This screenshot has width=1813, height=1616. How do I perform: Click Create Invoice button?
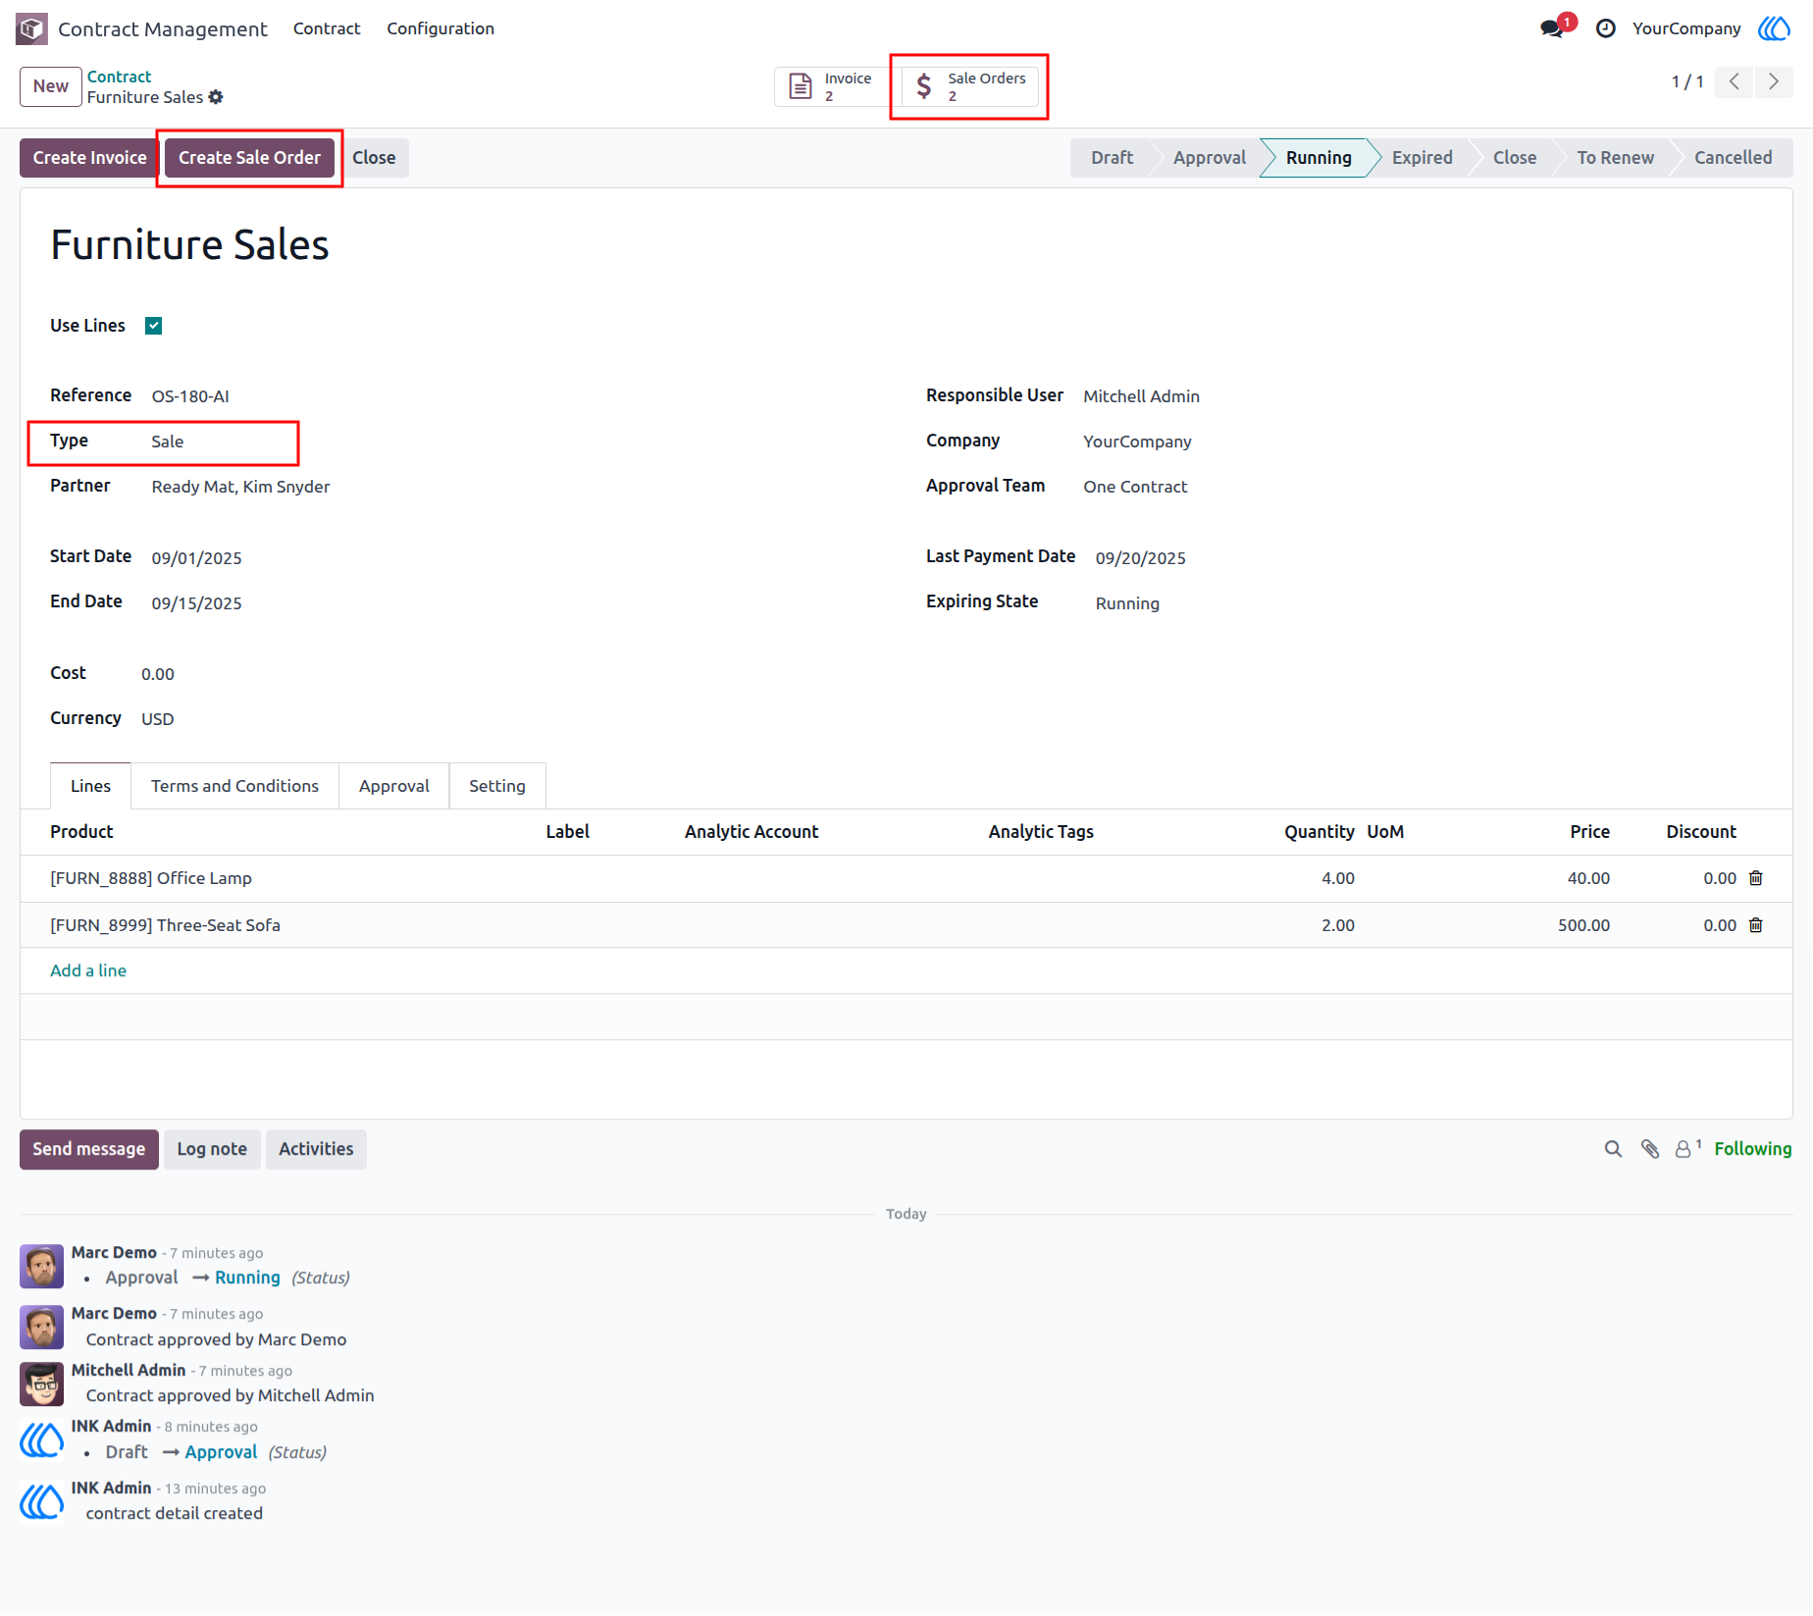click(x=89, y=158)
